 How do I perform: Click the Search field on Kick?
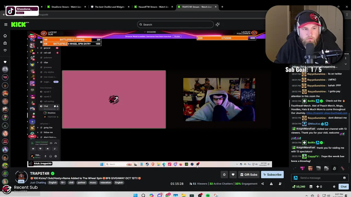175,25
